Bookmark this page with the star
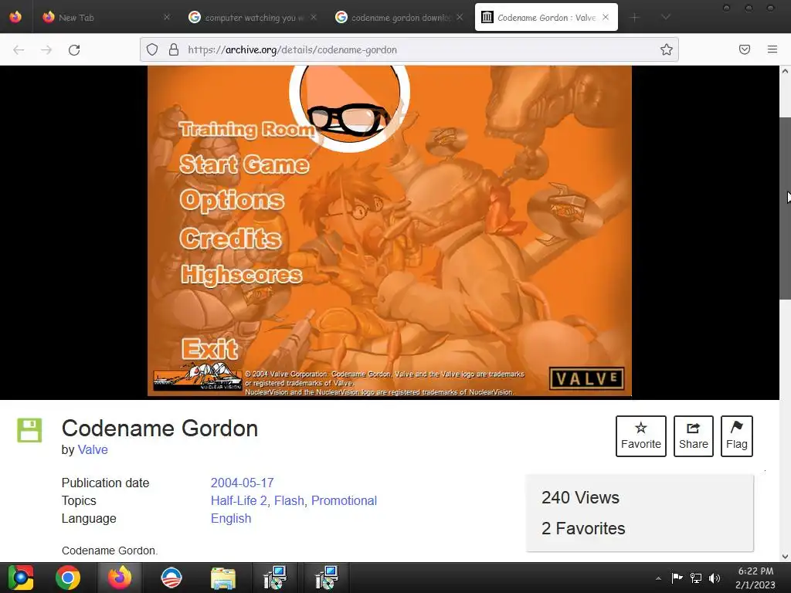The width and height of the screenshot is (791, 593). click(x=667, y=49)
